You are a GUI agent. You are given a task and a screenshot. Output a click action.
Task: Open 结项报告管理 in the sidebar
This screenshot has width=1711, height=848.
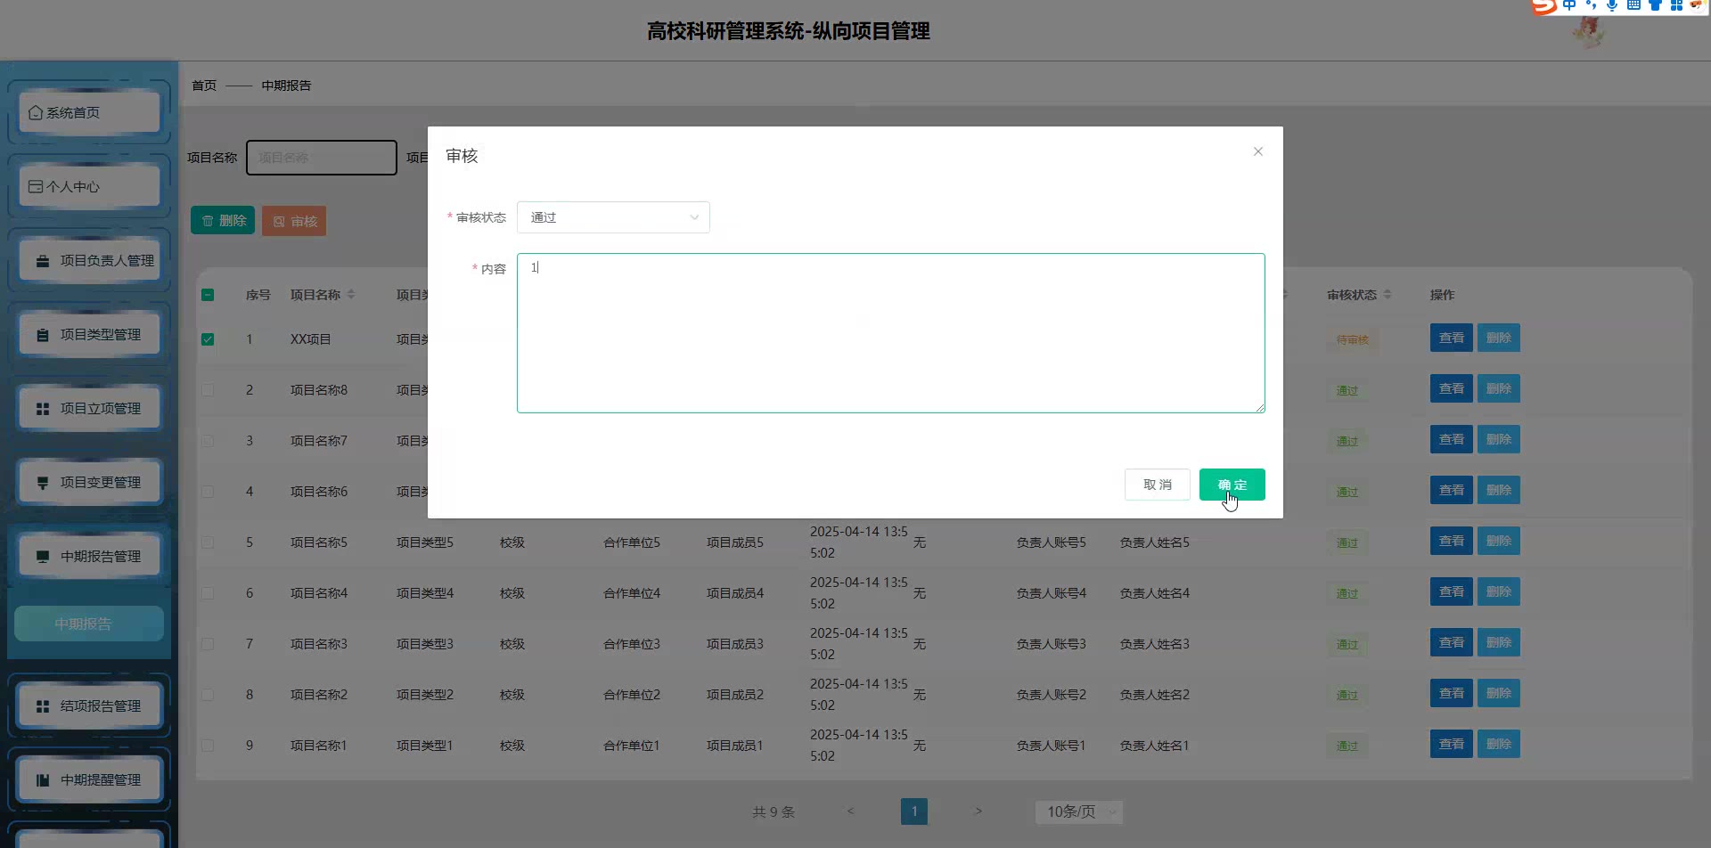pyautogui.click(x=89, y=705)
